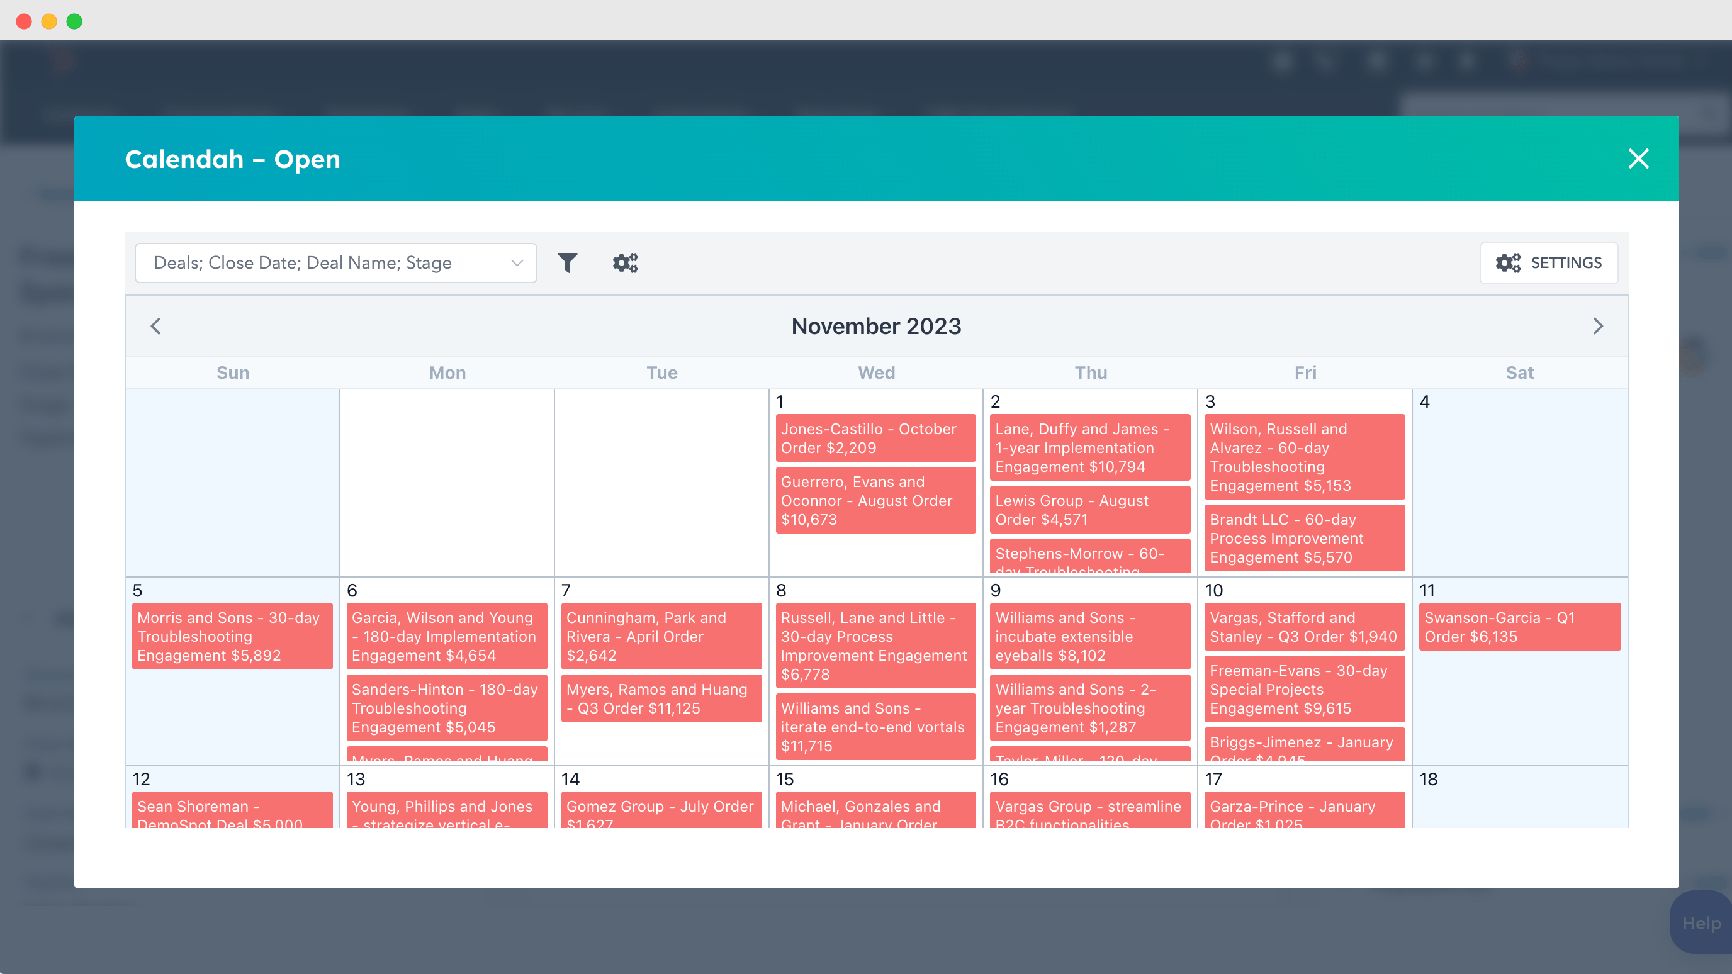Open Williams and Sons iterate end-to-end vortals
Viewport: 1732px width, 974px height.
click(x=875, y=727)
